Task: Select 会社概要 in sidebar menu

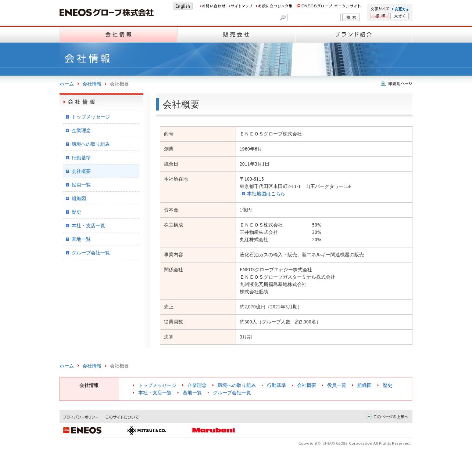Action: click(81, 171)
